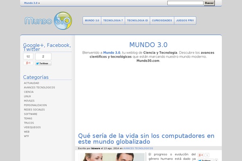Click the Twittear button in sidebar
Image resolution: width=242 pixels, height=161 pixels.
(43, 63)
